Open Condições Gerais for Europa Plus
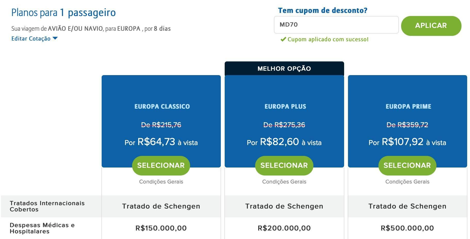 [x=284, y=182]
